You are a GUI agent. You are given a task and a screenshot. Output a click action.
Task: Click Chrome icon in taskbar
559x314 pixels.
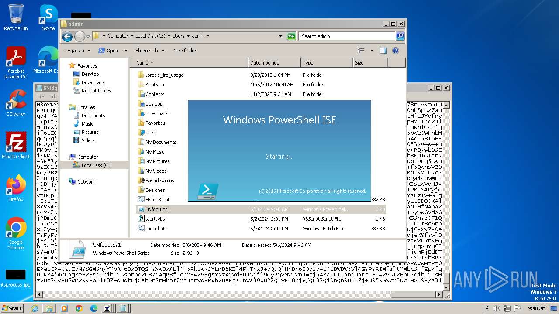79,308
